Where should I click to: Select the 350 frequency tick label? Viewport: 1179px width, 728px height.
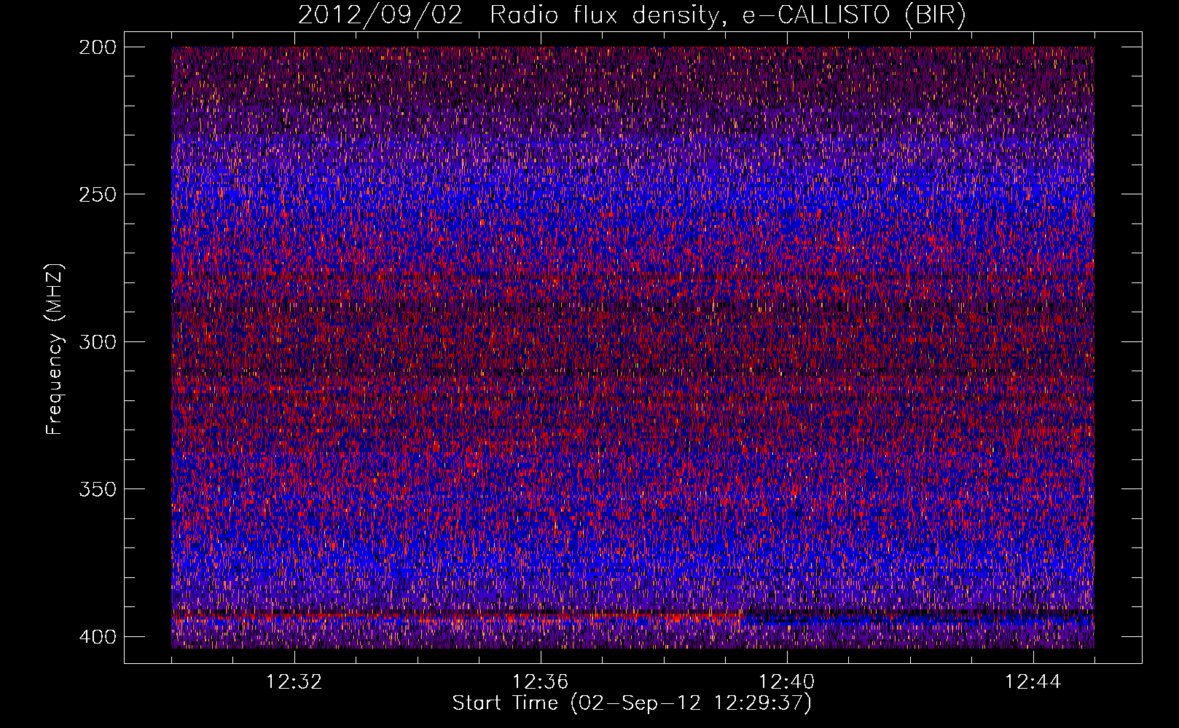[x=97, y=489]
